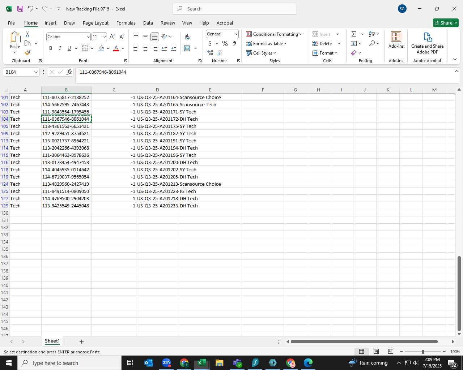Click the Undo arrow icon
463x370 pixels.
pyautogui.click(x=31, y=9)
